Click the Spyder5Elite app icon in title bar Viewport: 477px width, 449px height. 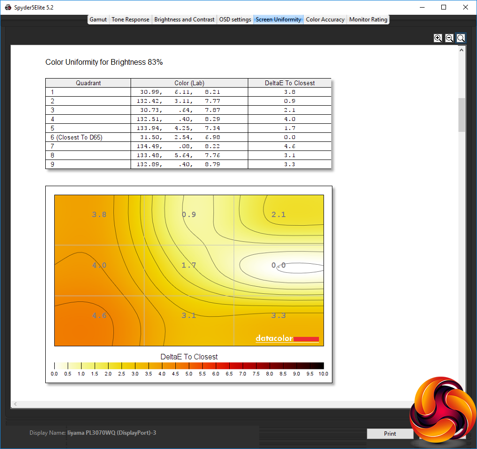[x=8, y=7]
